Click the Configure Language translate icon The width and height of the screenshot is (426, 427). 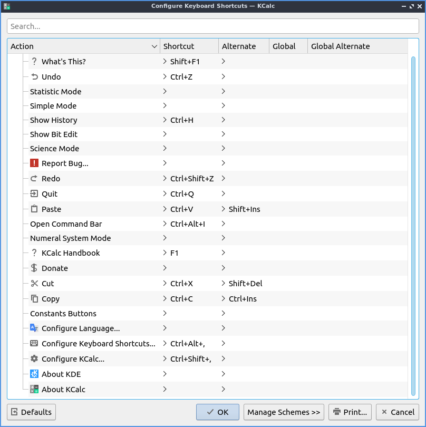[35, 328]
